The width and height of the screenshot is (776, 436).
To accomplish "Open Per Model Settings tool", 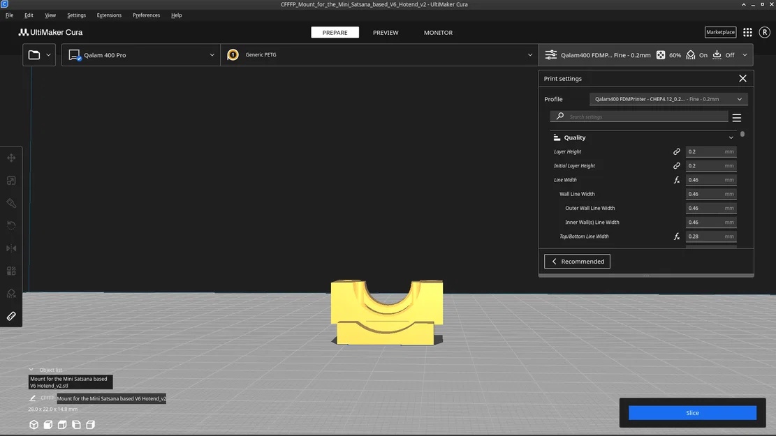I will [x=11, y=271].
